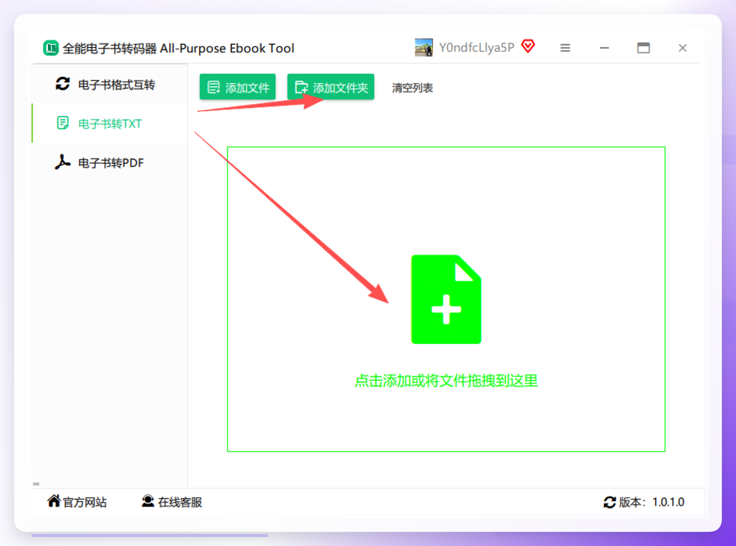
Task: Click the green add-file plus icon
Action: tap(446, 299)
